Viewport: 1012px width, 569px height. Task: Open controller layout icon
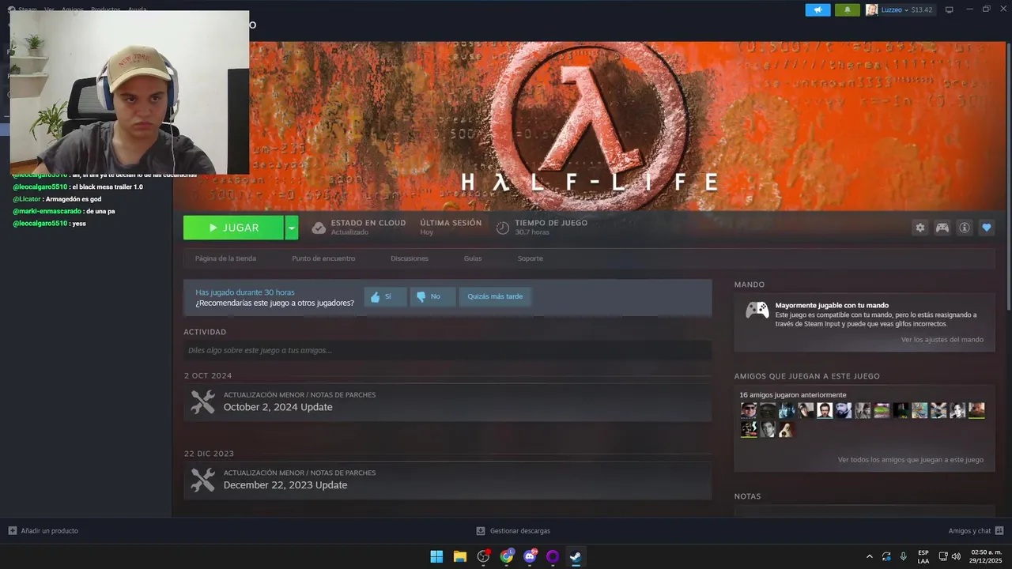pyautogui.click(x=942, y=228)
